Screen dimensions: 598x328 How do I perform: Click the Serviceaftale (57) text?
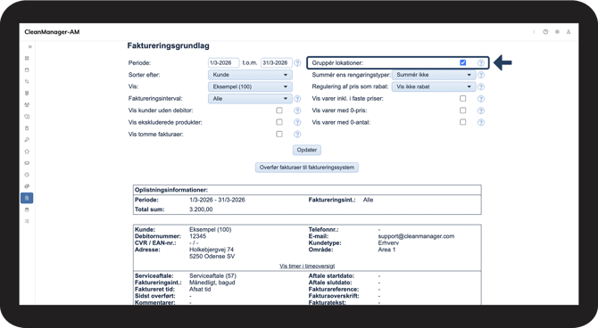[212, 275]
